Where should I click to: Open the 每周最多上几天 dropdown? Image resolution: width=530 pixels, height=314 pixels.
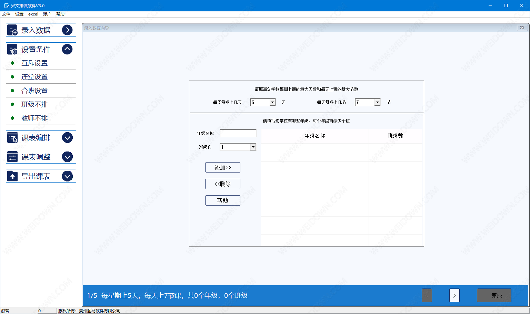click(x=272, y=102)
